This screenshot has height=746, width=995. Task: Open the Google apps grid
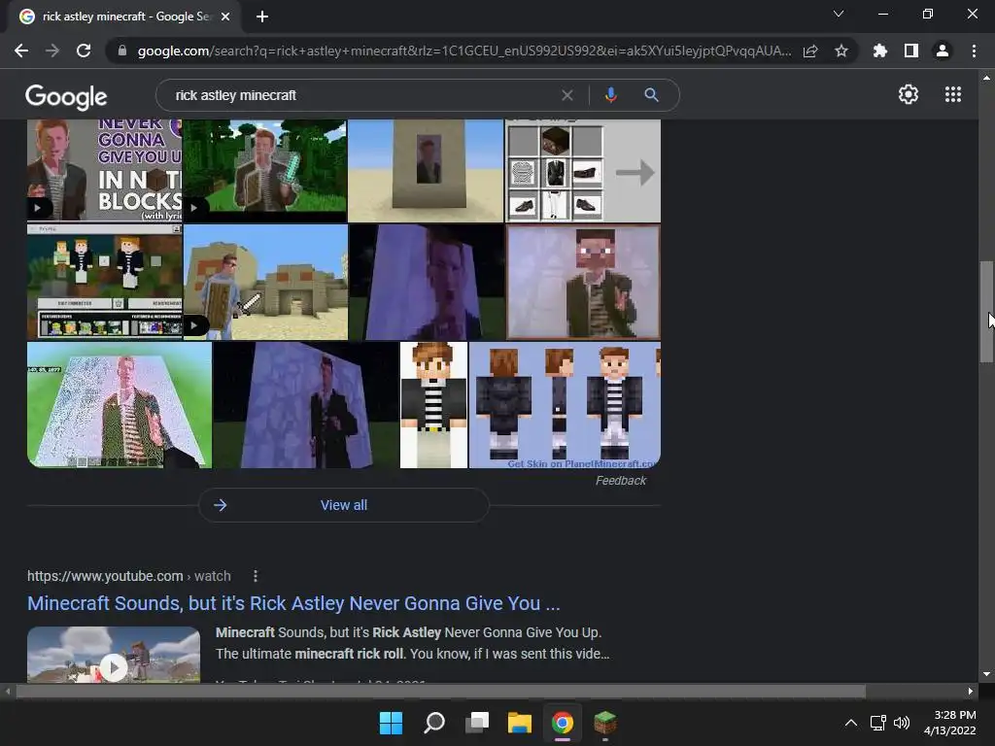953,94
